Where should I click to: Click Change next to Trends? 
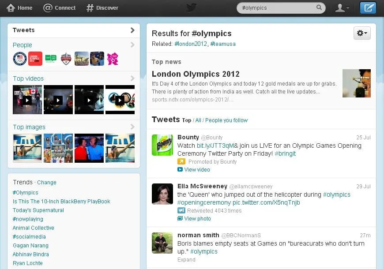(46, 183)
